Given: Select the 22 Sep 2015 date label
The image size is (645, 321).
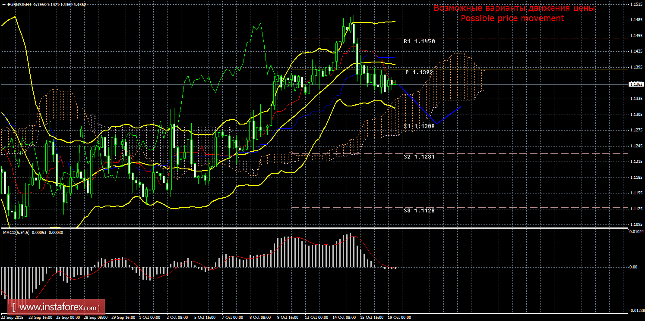Looking at the screenshot, I should (x=13, y=318).
